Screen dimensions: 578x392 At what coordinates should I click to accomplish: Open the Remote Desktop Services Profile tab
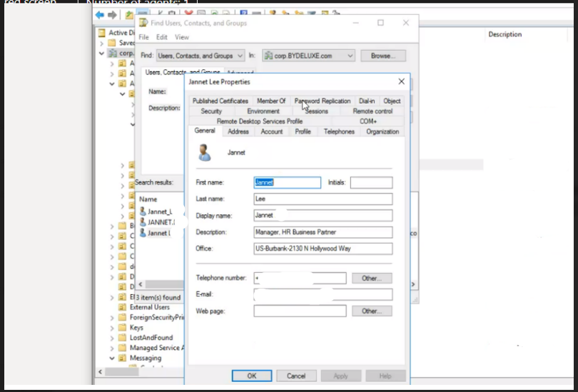pyautogui.click(x=260, y=121)
